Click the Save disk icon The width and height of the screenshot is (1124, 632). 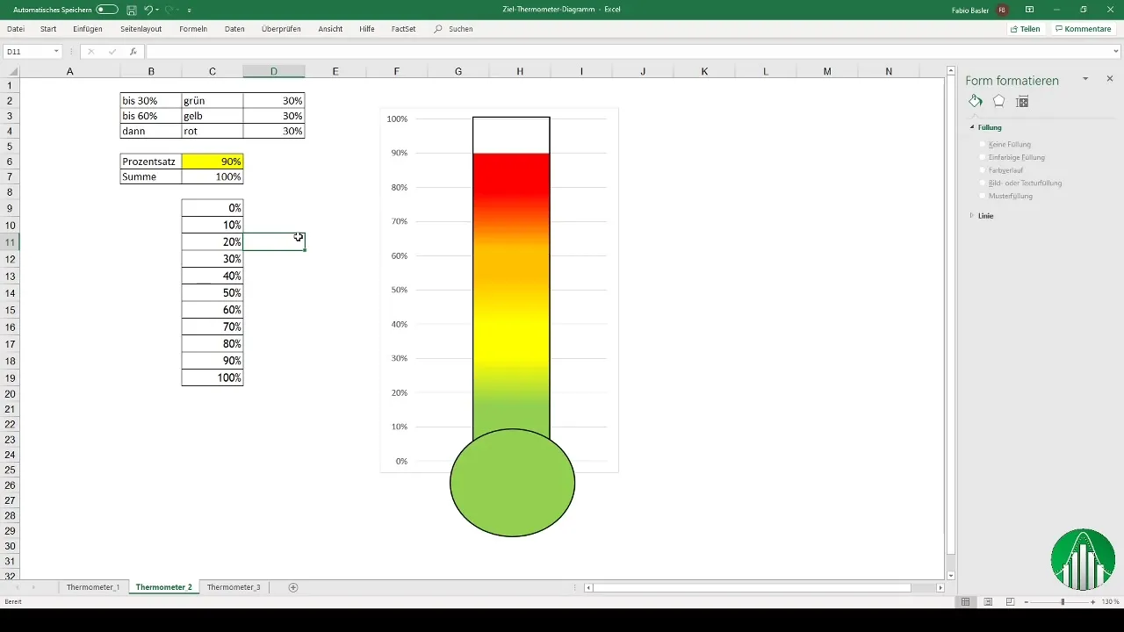click(131, 10)
